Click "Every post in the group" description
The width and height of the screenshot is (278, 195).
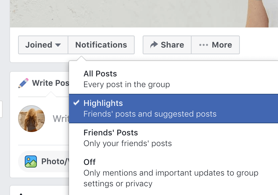(x=127, y=84)
